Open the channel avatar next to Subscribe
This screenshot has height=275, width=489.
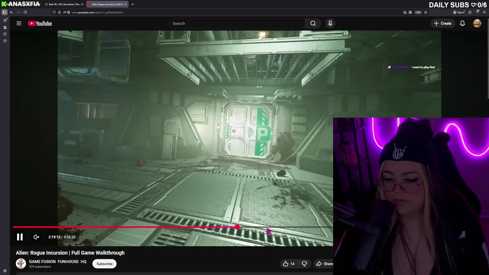(x=21, y=264)
